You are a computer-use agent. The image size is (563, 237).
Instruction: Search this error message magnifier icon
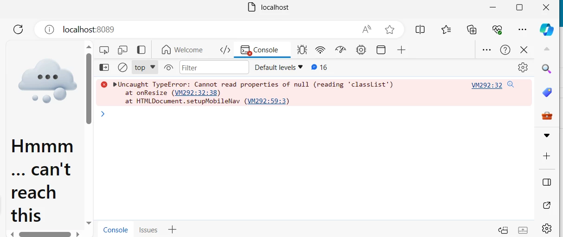coord(511,84)
